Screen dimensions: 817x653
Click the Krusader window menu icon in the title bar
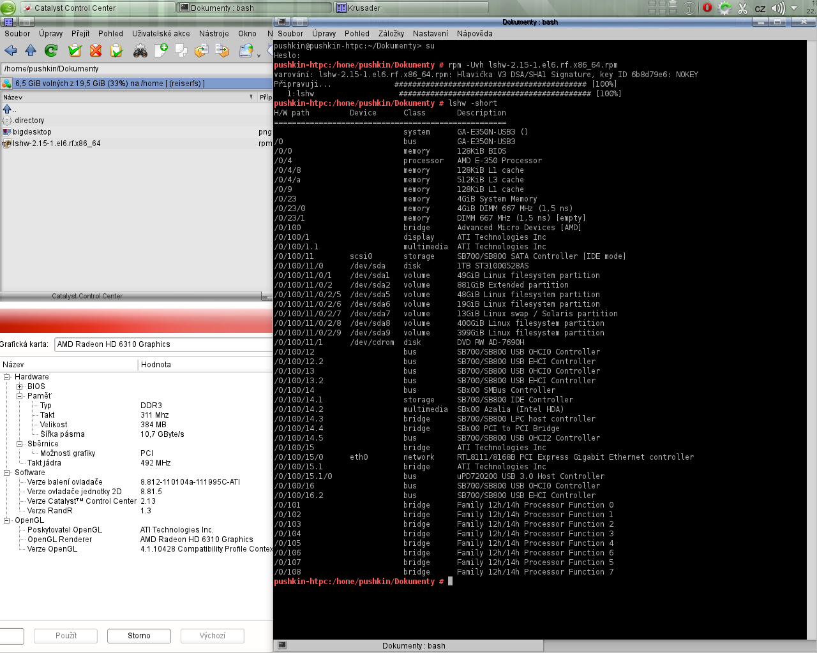click(x=9, y=22)
